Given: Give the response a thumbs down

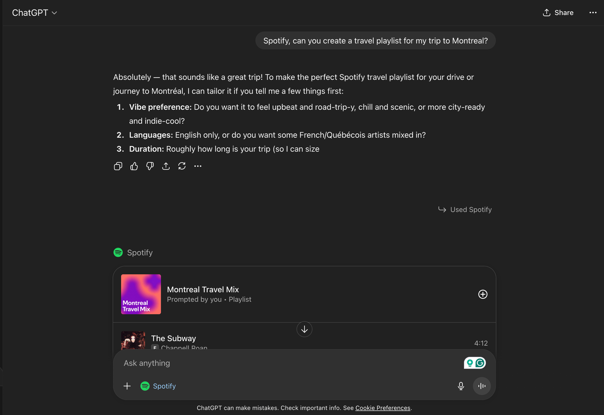Looking at the screenshot, I should pos(150,166).
